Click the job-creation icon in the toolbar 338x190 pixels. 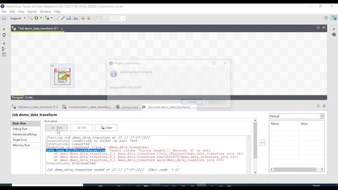click(47, 18)
